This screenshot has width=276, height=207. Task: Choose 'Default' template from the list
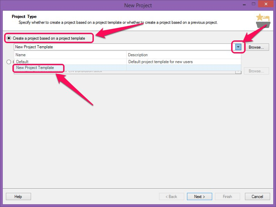point(22,62)
